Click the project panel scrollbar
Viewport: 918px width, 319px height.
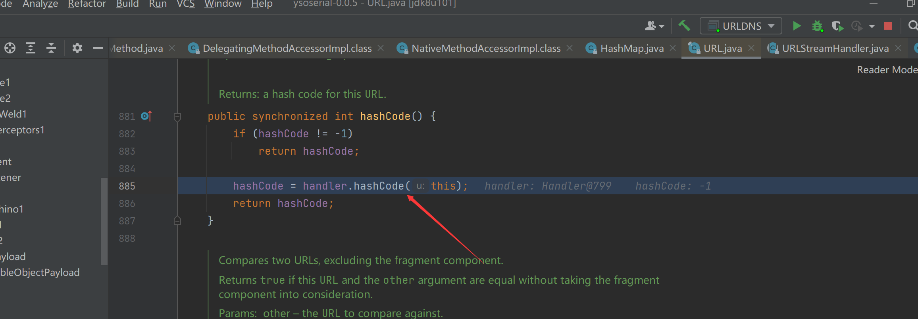[104, 221]
